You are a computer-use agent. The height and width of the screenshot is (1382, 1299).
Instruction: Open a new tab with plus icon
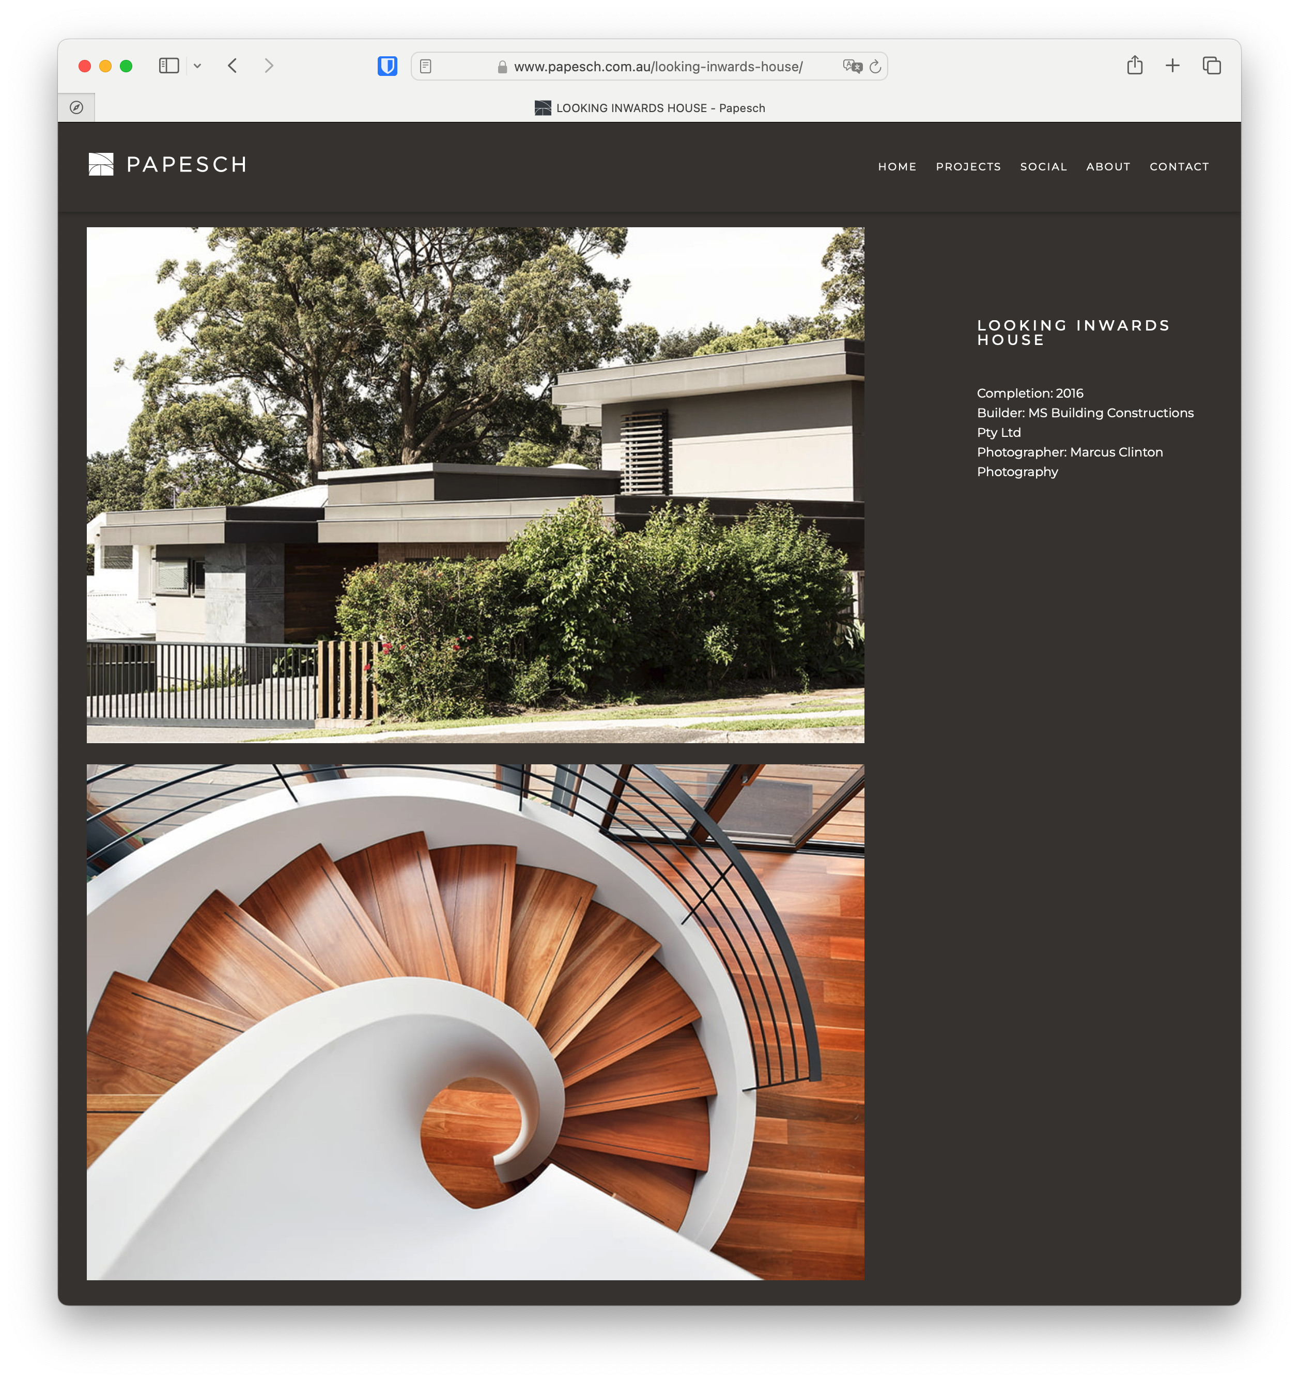pos(1172,66)
